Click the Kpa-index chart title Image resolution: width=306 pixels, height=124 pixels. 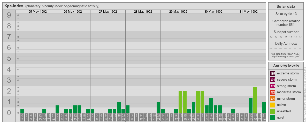[x=14, y=6]
